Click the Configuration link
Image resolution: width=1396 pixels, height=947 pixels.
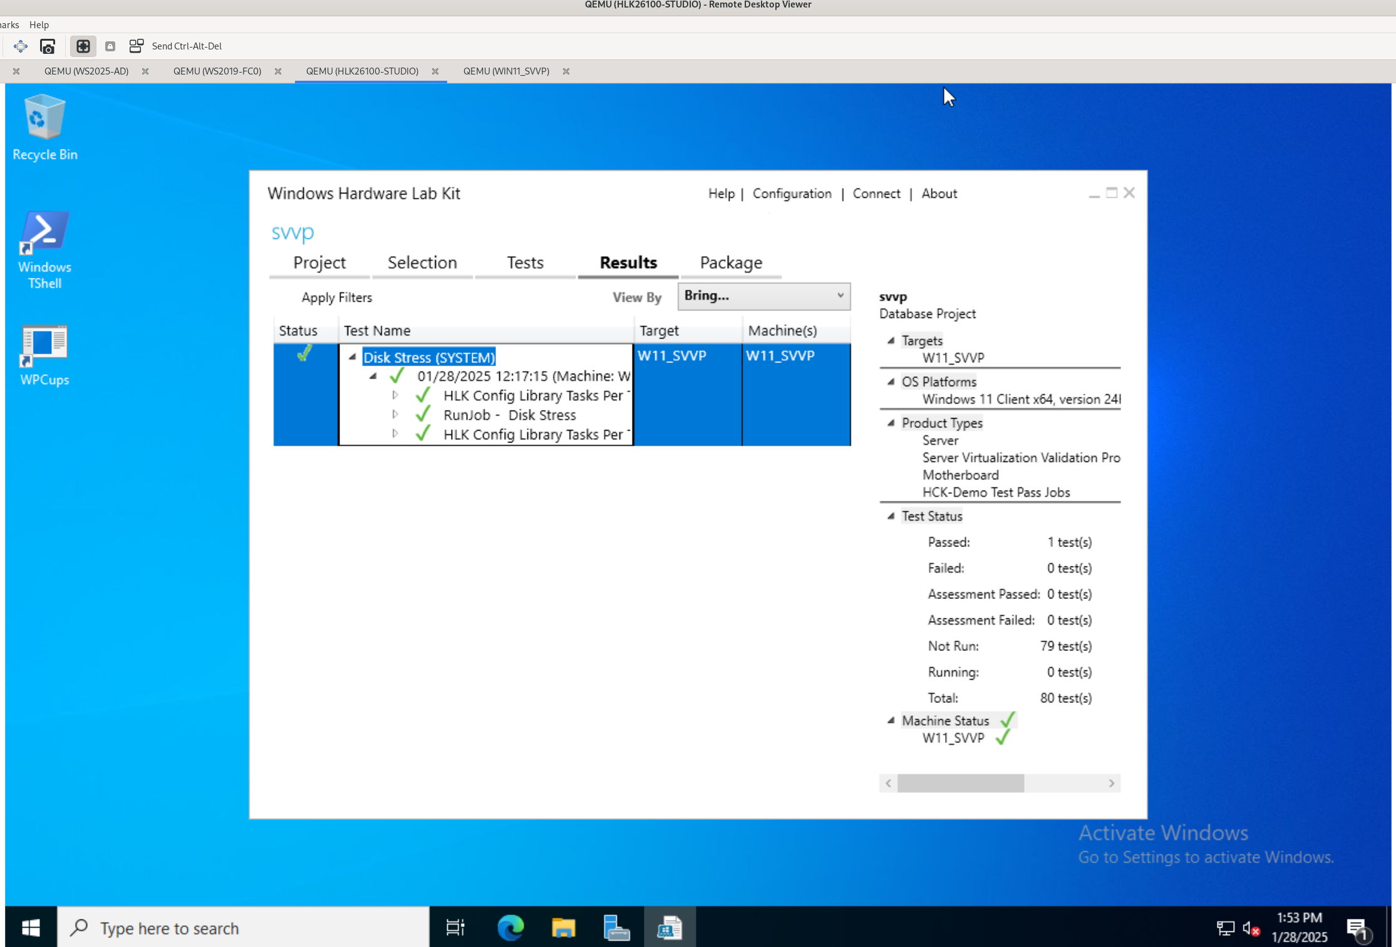792,194
